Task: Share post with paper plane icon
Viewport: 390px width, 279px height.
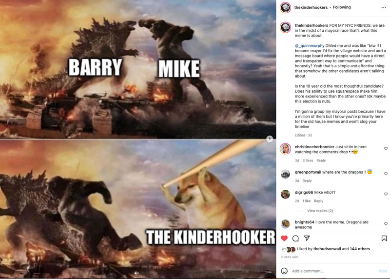Action: tap(307, 239)
